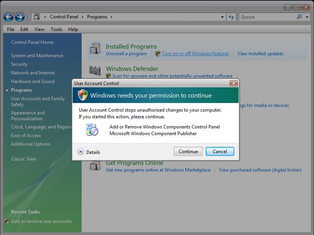Click the UAC shield icon in dialog header

[83, 95]
